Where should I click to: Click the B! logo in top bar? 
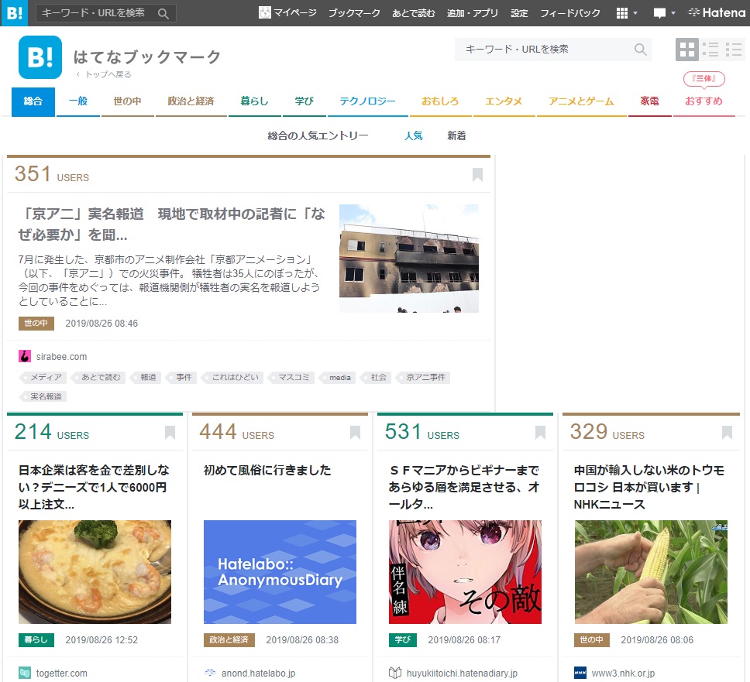click(15, 13)
